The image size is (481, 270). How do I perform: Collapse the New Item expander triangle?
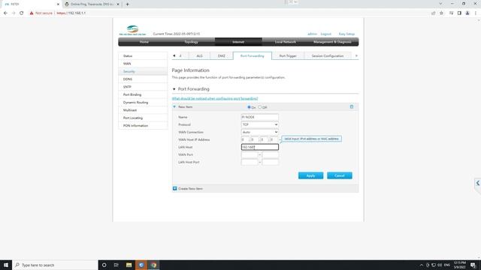174,106
